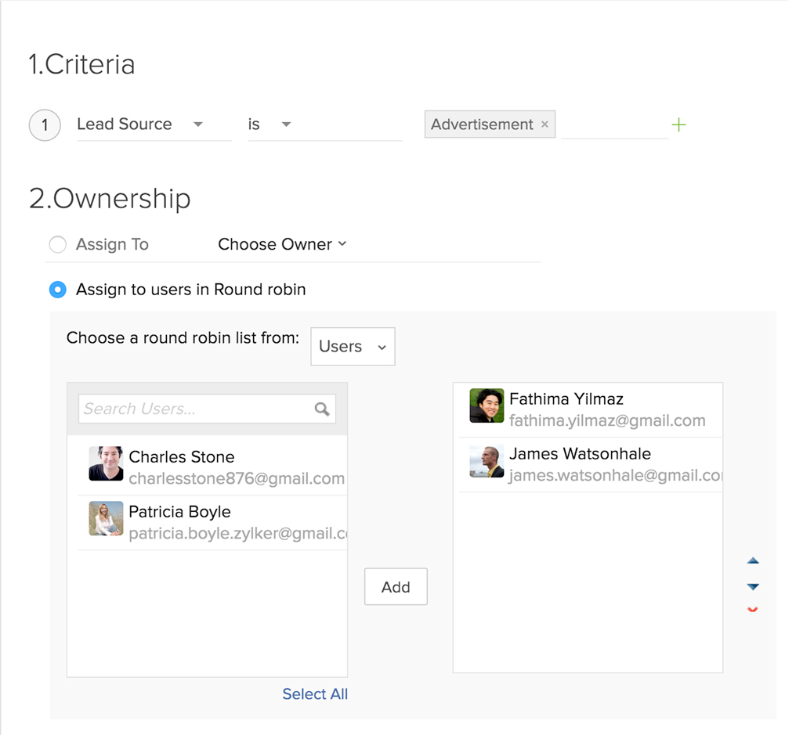
Task: Move selected user down with down arrow
Action: 753,586
